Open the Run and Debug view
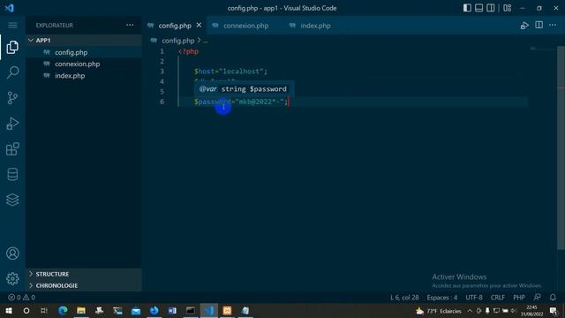Viewport: 565px width, 318px height. click(12, 124)
